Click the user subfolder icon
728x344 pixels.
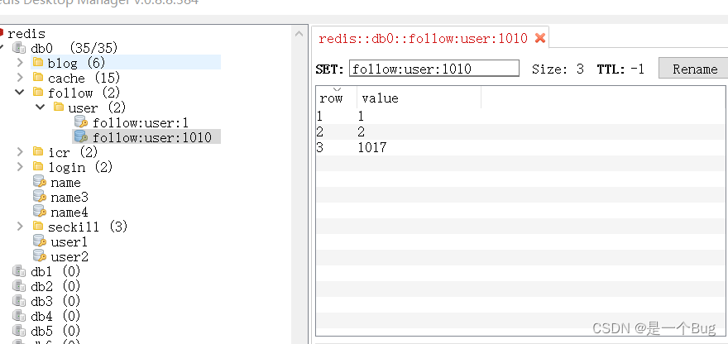(x=59, y=107)
